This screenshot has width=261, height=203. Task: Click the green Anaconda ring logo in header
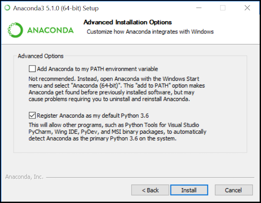(15, 30)
